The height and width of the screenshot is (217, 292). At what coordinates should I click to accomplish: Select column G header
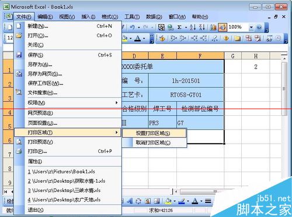click(x=233, y=56)
